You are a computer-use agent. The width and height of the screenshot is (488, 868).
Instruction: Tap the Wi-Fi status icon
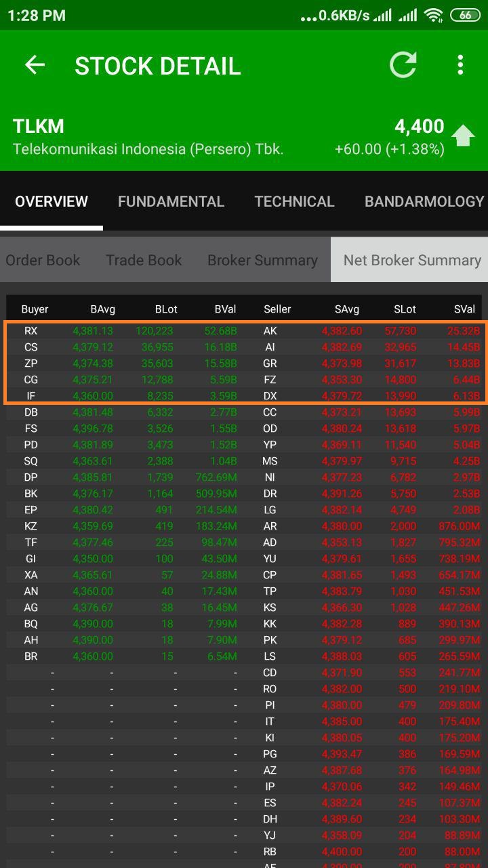pos(432,15)
